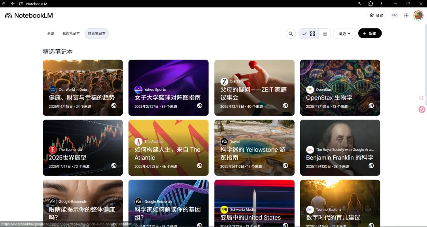427x227 pixels.
Task: Open the Google apps grid icon
Action: [x=406, y=15]
